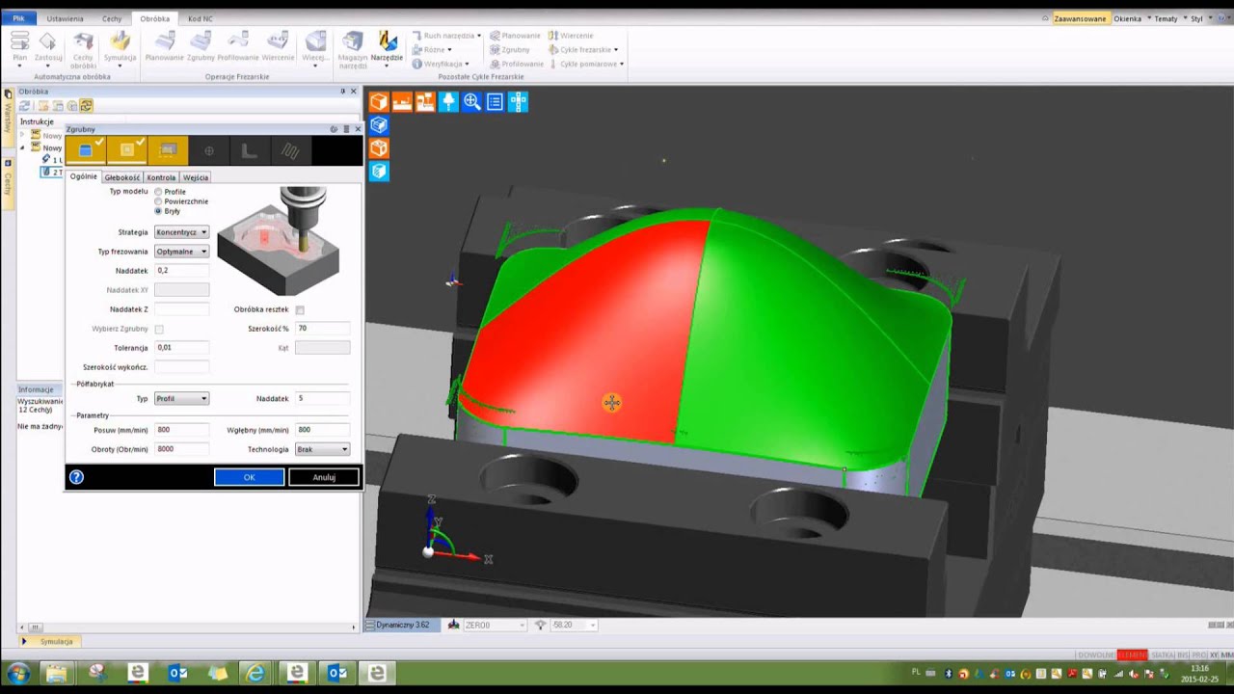Viewport: 1234px width, 694px height.
Task: Click the Szerokość % field showing 70
Action: (x=322, y=329)
